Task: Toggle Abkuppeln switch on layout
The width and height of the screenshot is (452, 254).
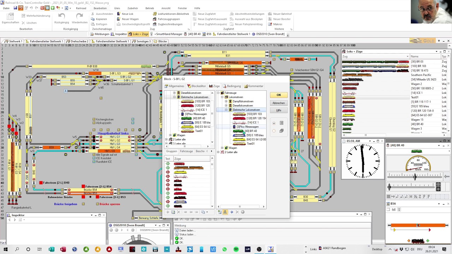Action: pyautogui.click(x=94, y=123)
